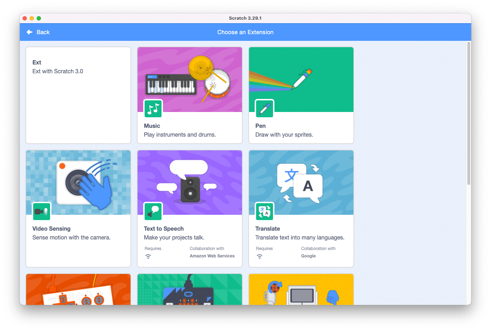Click the Back arrow icon
The width and height of the screenshot is (491, 331).
(x=30, y=32)
